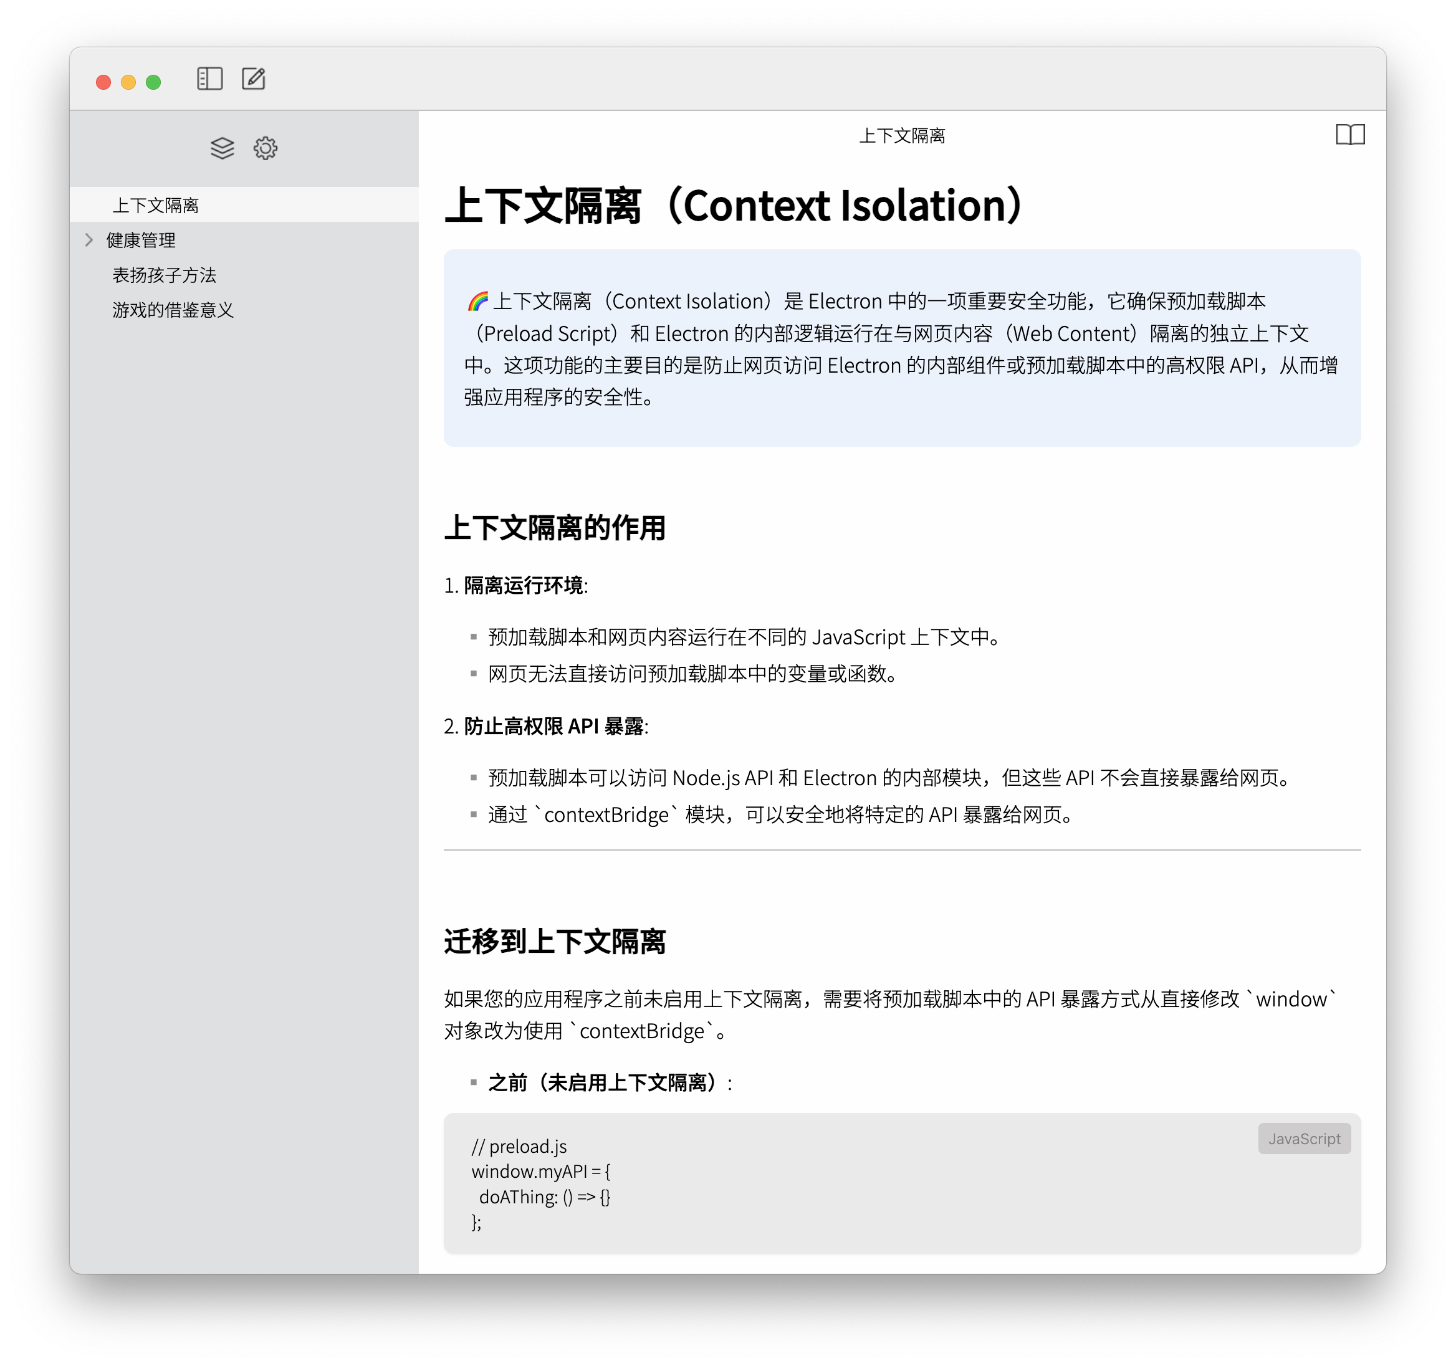The width and height of the screenshot is (1456, 1366).
Task: Open the settings gear icon
Action: click(266, 148)
